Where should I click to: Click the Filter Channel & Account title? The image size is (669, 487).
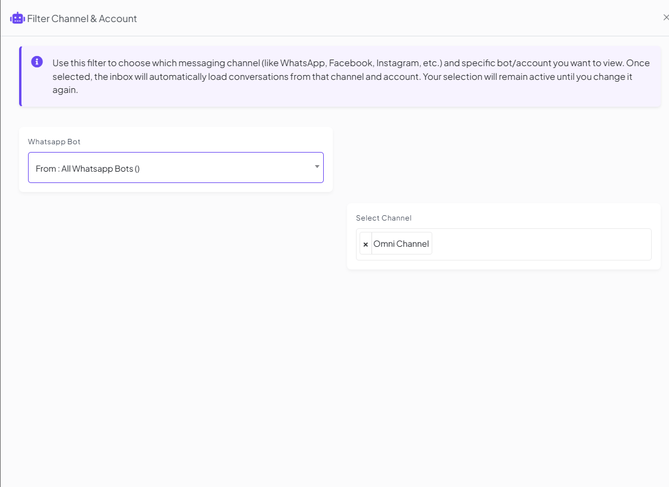tap(82, 18)
